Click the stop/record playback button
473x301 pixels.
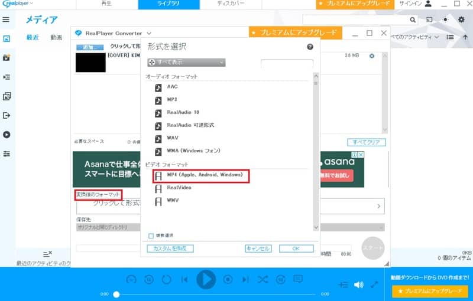228,280
